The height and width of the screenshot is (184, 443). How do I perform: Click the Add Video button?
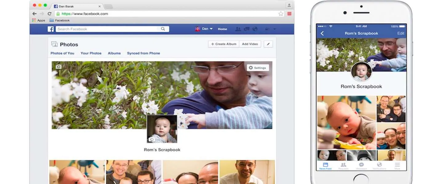pos(250,44)
